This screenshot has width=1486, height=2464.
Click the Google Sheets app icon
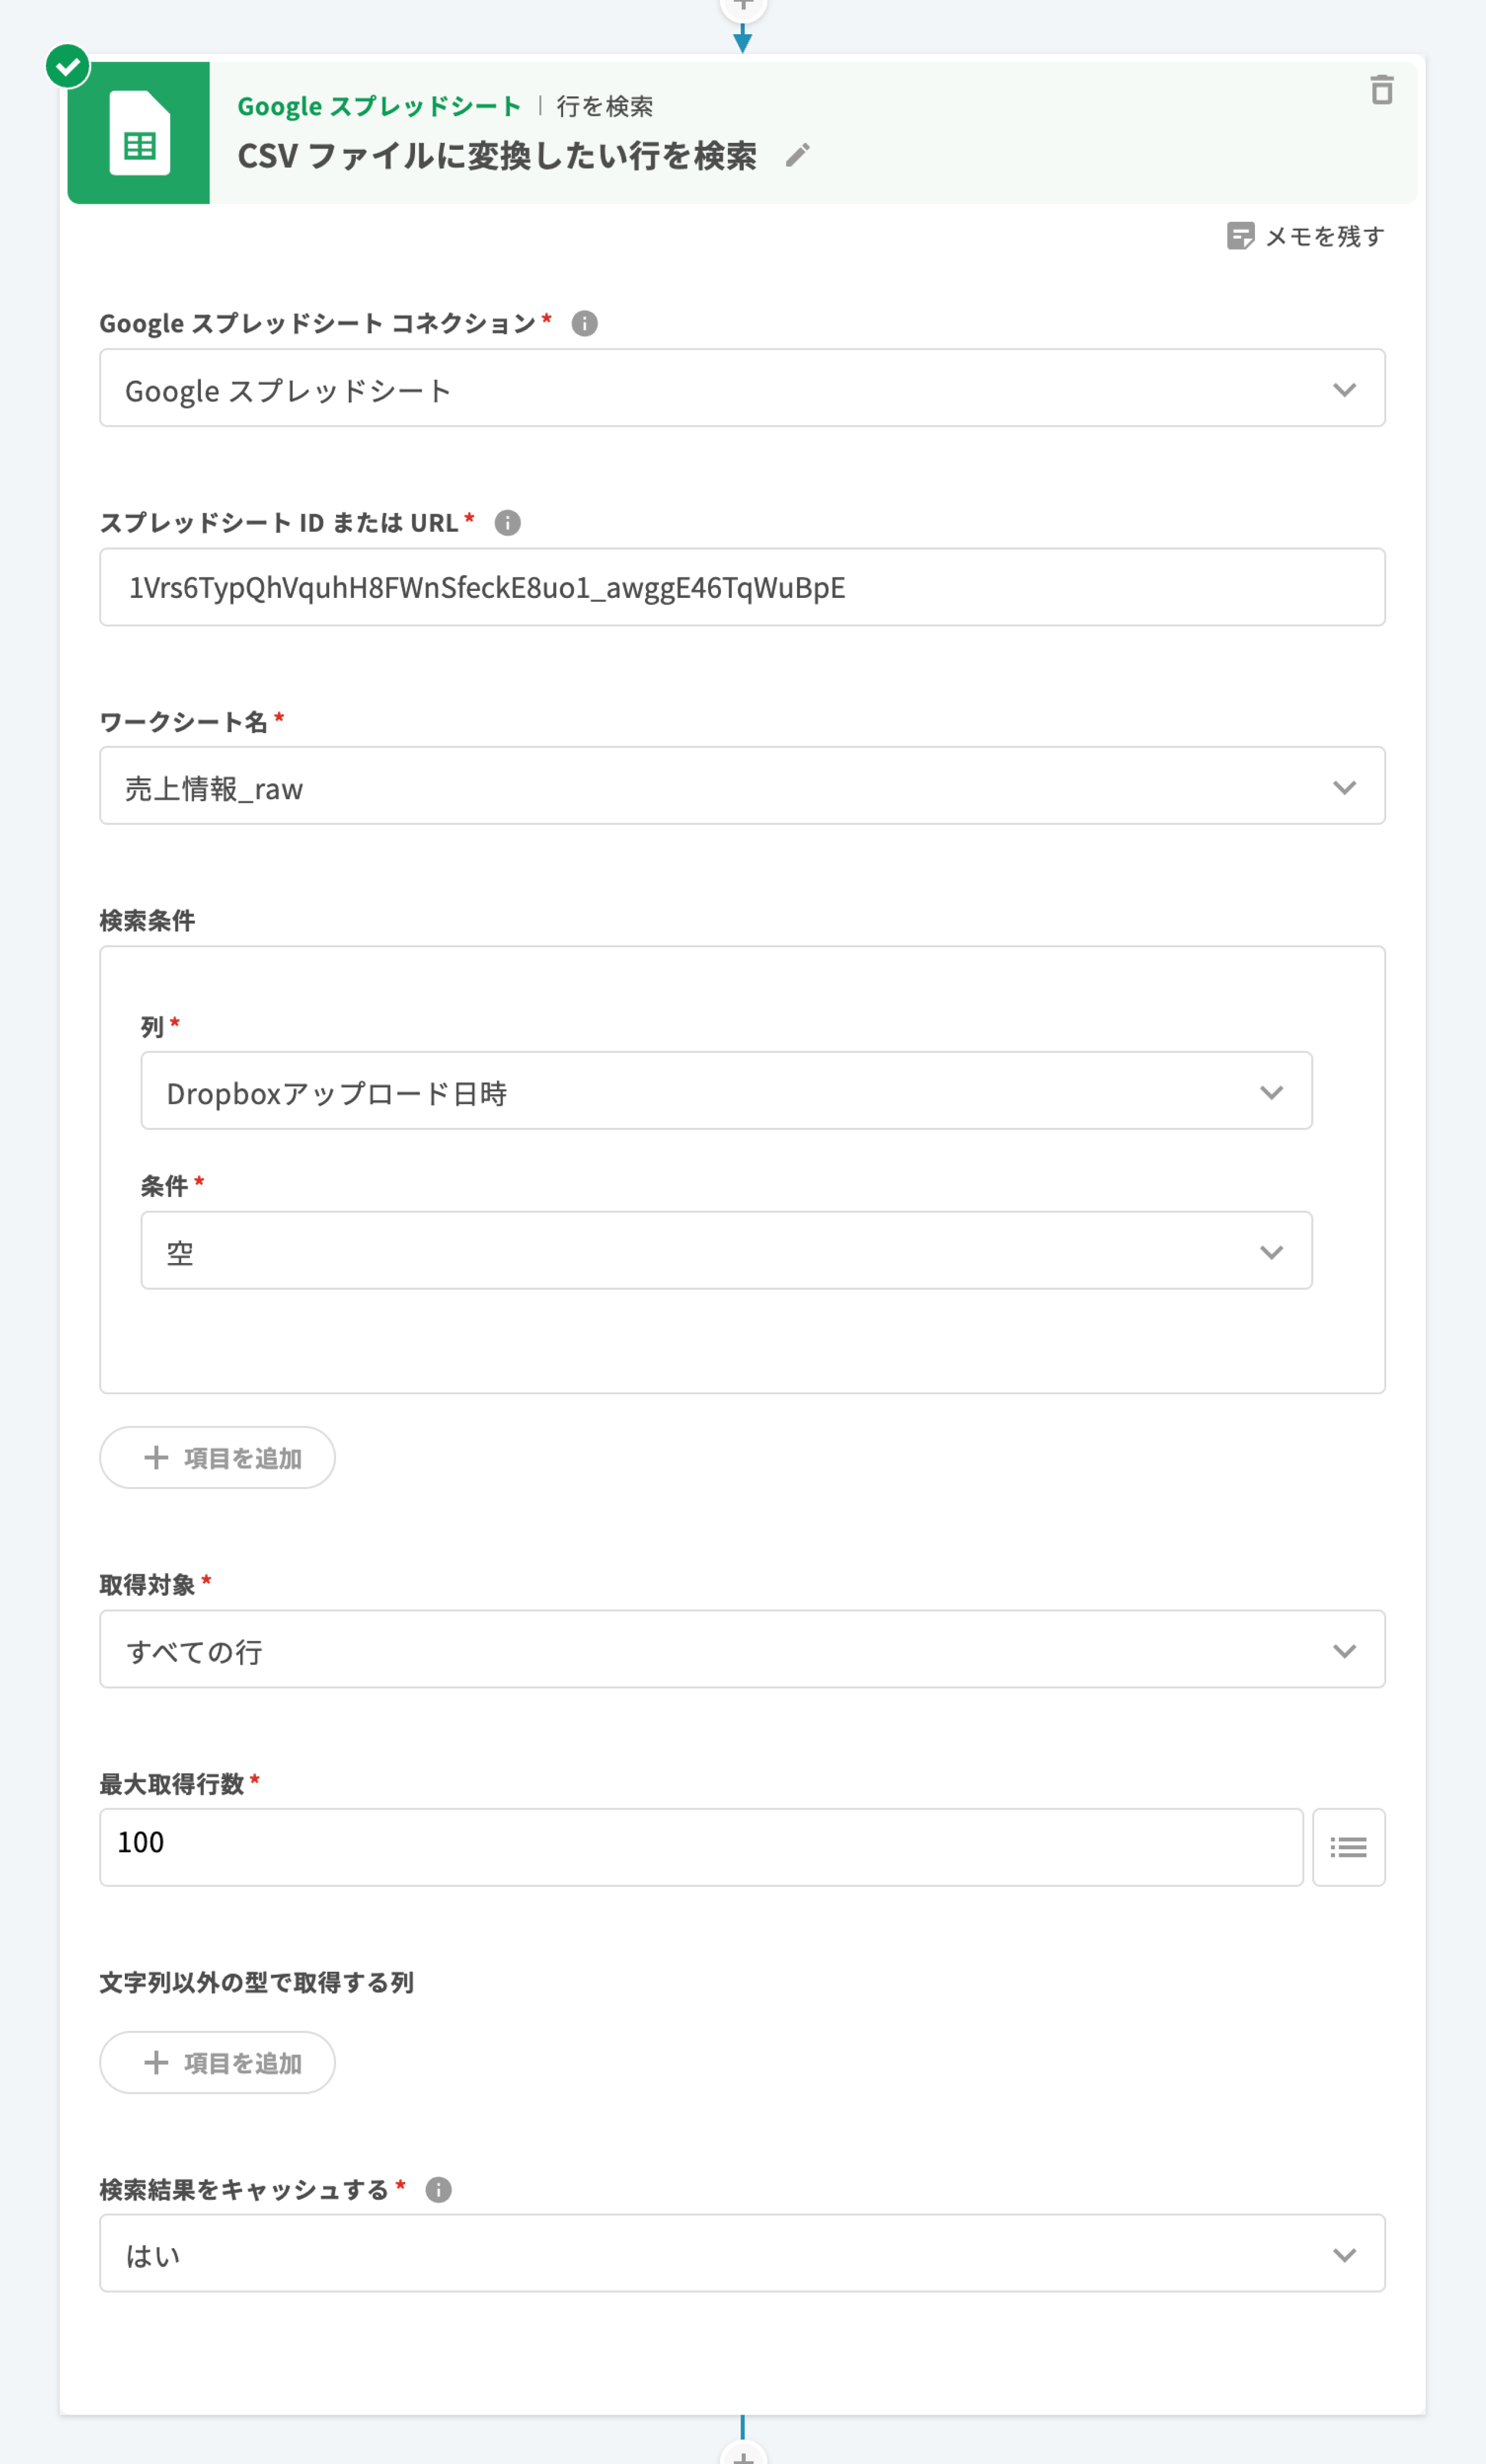(x=139, y=133)
